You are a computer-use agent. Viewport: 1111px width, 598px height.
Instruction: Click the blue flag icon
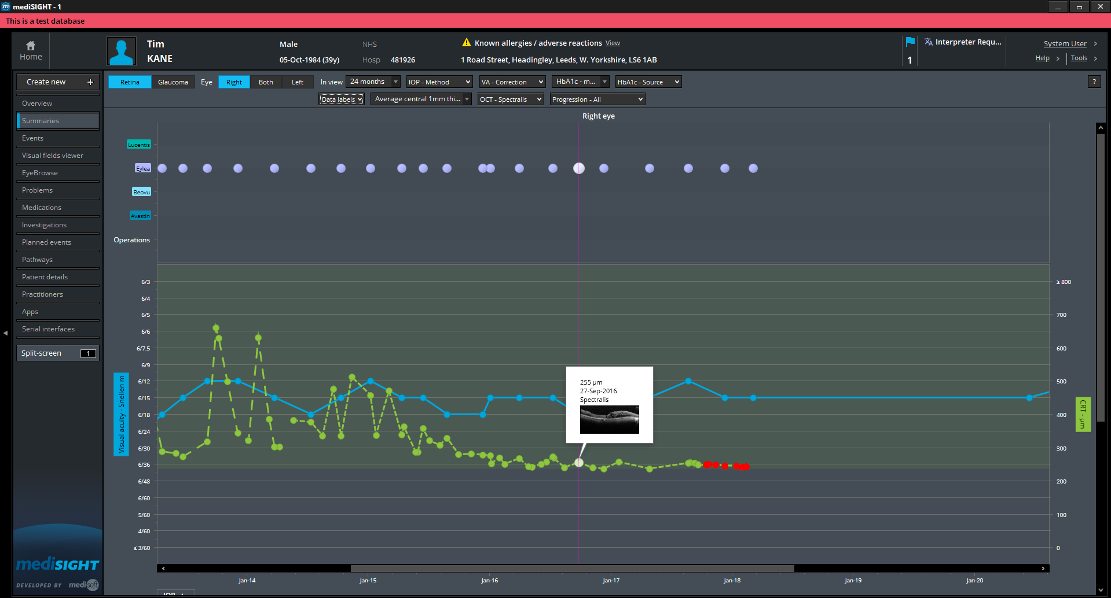[910, 42]
